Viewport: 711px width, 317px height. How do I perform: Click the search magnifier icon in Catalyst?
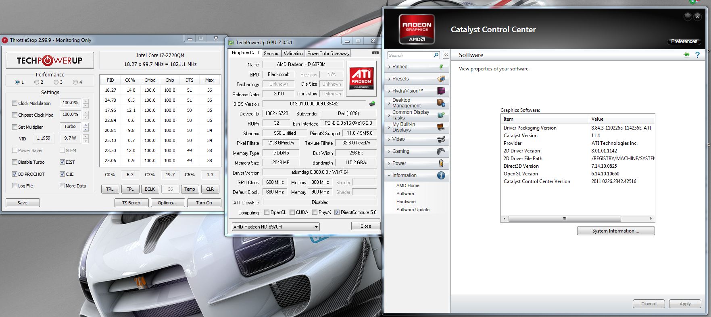(x=436, y=55)
